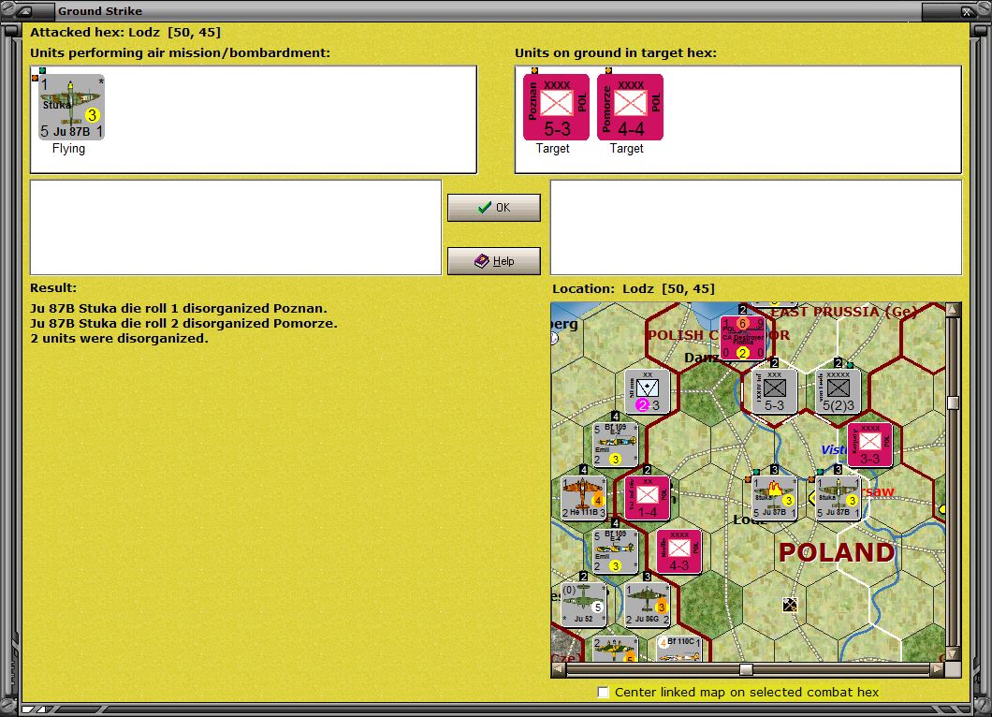Click the Ju 52 transport counter

coord(584,605)
